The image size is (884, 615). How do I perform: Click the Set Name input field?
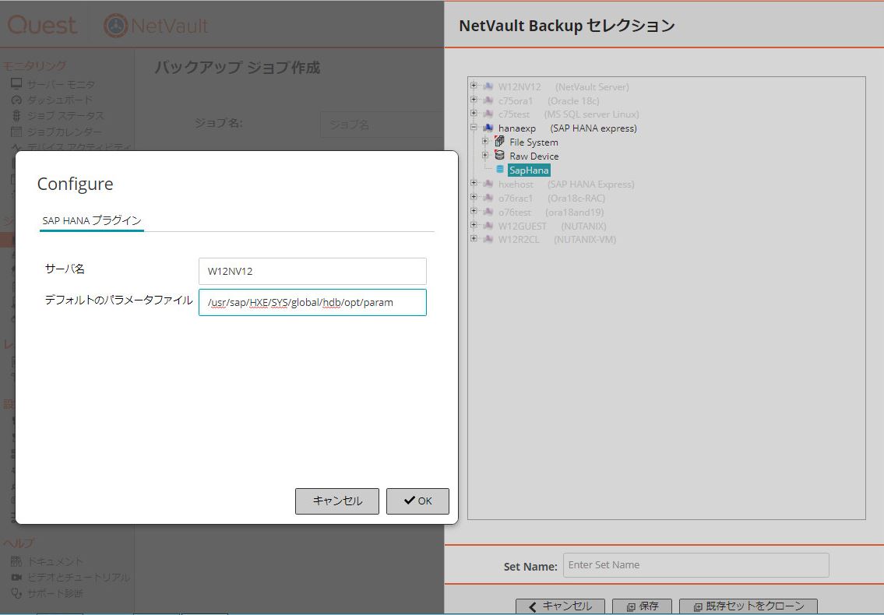[x=696, y=565]
